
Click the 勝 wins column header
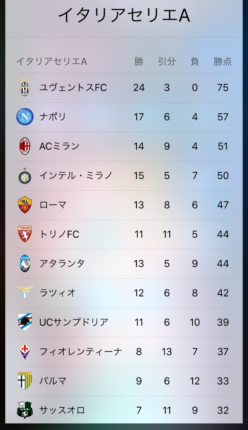(139, 61)
